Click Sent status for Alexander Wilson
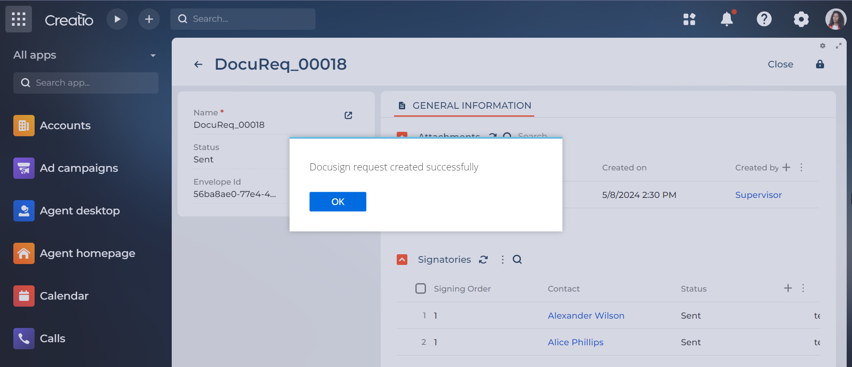Image resolution: width=852 pixels, height=367 pixels. 691,316
